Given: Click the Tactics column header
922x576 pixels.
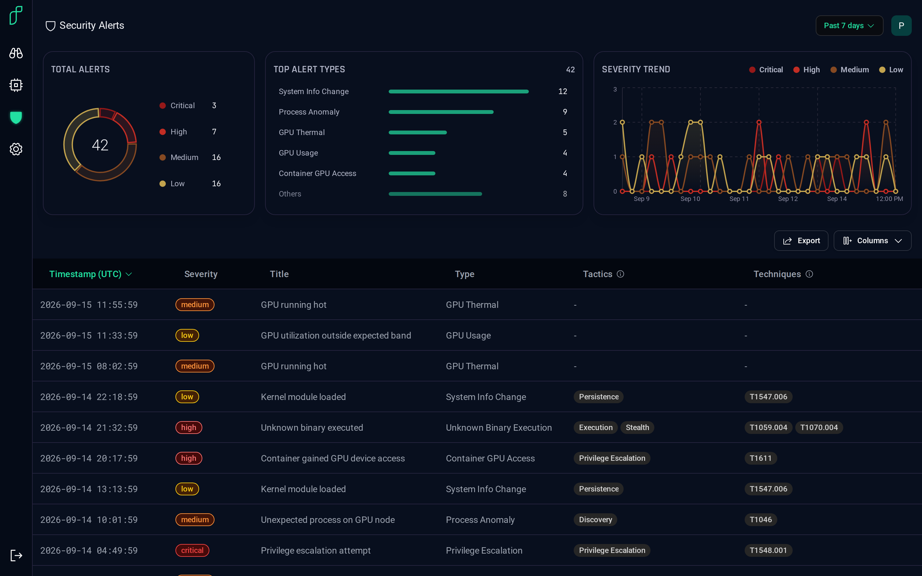Looking at the screenshot, I should point(597,274).
